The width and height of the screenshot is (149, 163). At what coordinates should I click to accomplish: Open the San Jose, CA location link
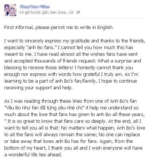pos(61,12)
